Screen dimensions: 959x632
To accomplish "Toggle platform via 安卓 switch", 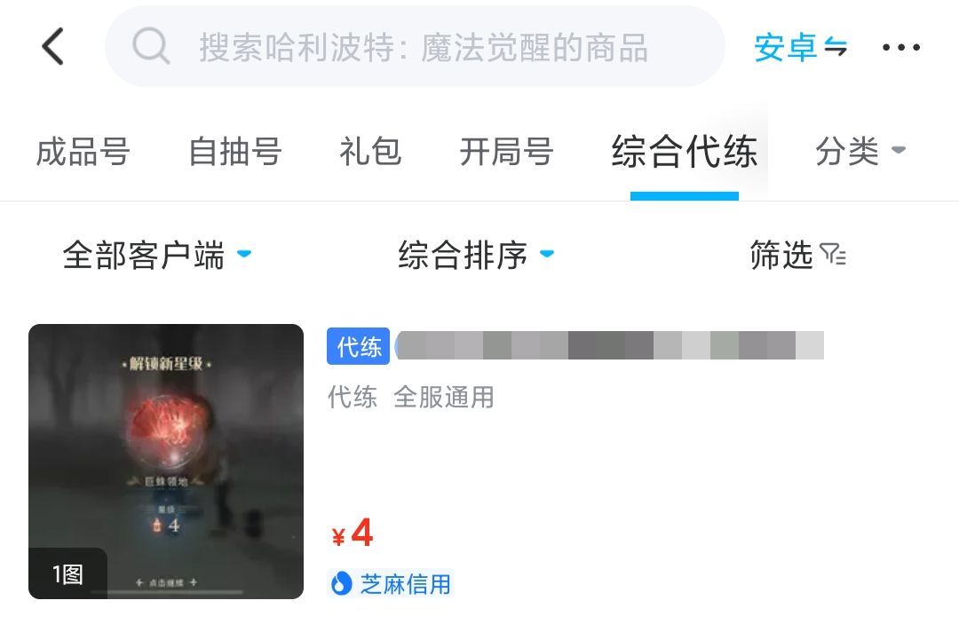I will coord(801,47).
